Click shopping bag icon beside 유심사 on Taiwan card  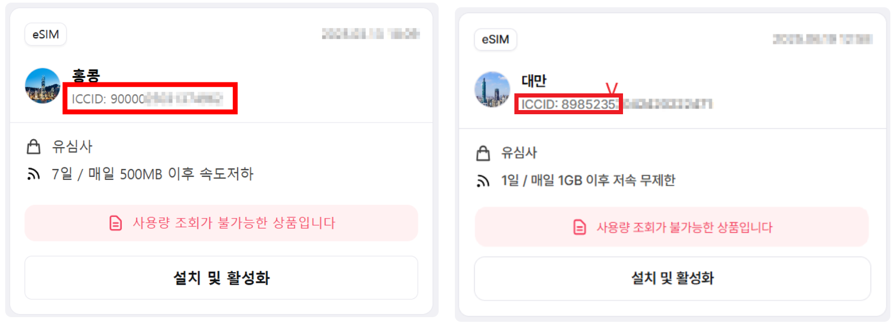483,153
